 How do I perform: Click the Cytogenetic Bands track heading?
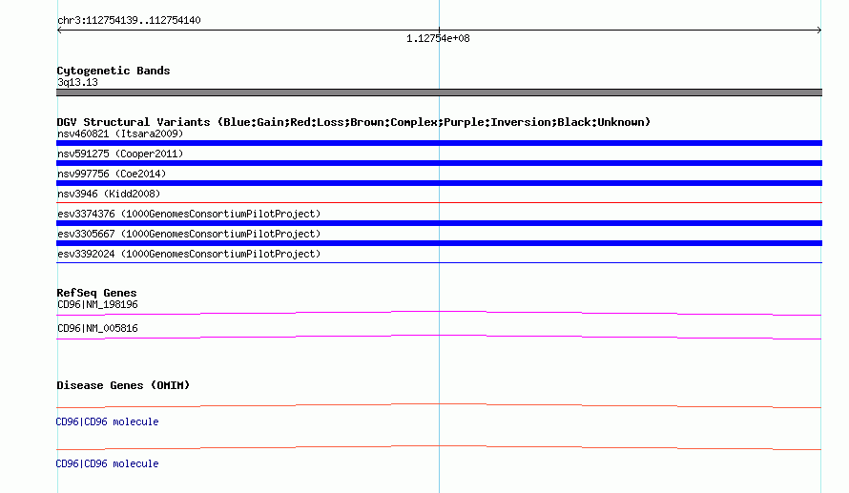[114, 71]
